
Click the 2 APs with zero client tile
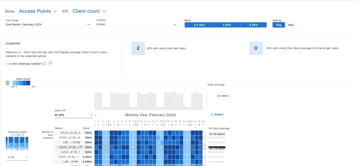(138, 48)
